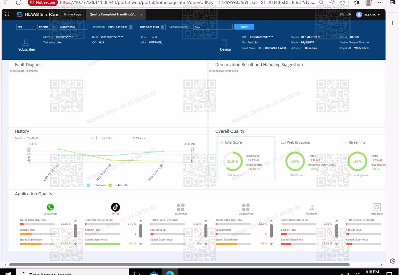Screen dimensions: 399x275
Task: Click WhatsApp card scroll up arrow
Action: click(76, 221)
